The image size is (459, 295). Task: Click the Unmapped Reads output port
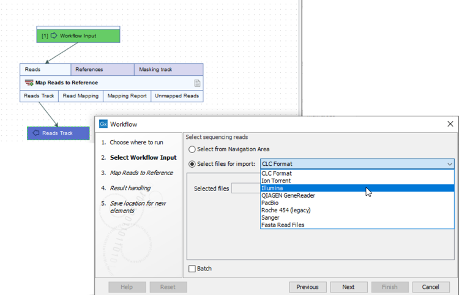(x=177, y=96)
